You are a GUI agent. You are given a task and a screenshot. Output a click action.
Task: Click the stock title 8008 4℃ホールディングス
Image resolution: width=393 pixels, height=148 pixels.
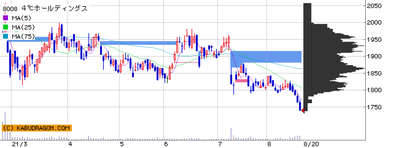(x=45, y=9)
